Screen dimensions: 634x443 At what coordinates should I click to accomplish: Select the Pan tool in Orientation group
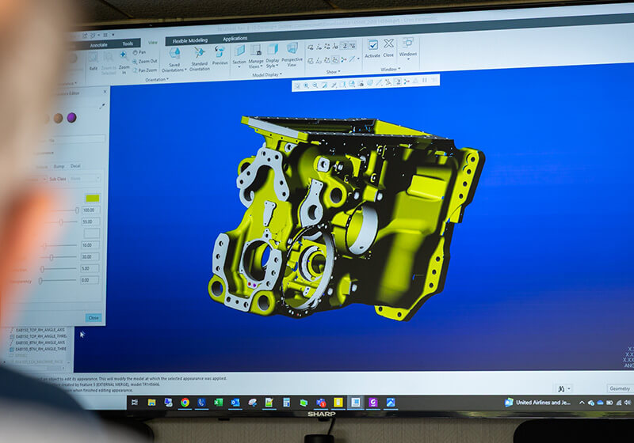(139, 52)
